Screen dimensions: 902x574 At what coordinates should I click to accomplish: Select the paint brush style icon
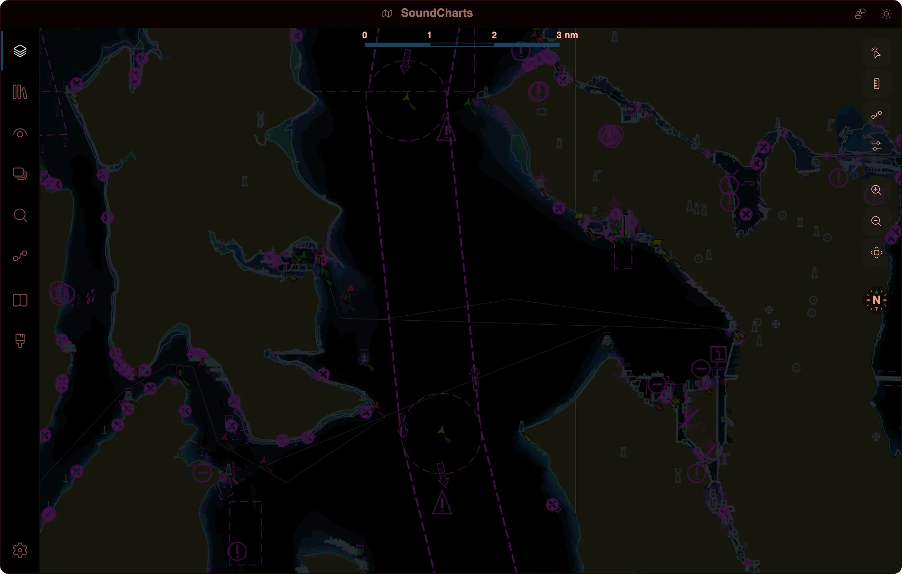(x=20, y=341)
